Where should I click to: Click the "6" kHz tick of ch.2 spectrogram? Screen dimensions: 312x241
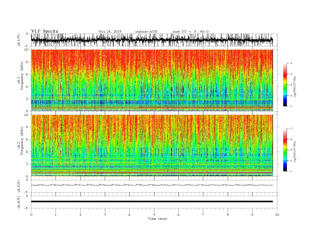(x=28, y=139)
